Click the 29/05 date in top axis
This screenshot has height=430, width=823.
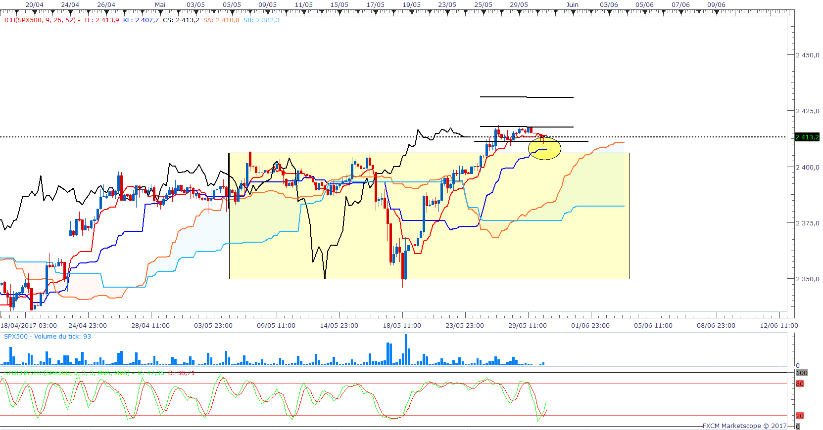pos(519,5)
